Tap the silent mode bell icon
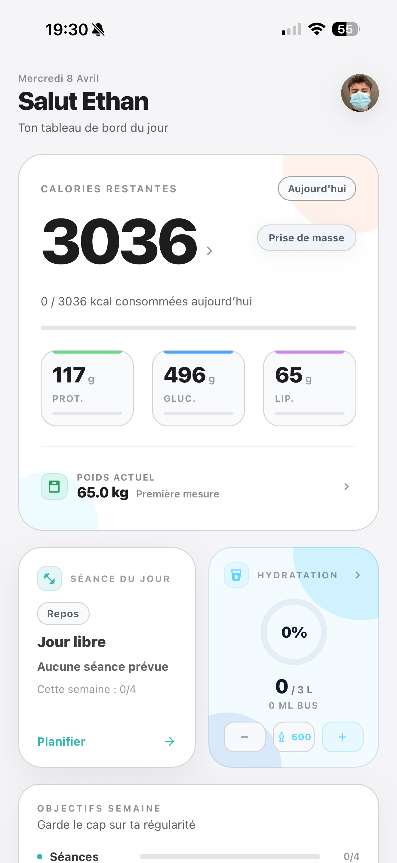Viewport: 397px width, 863px height. (x=98, y=29)
